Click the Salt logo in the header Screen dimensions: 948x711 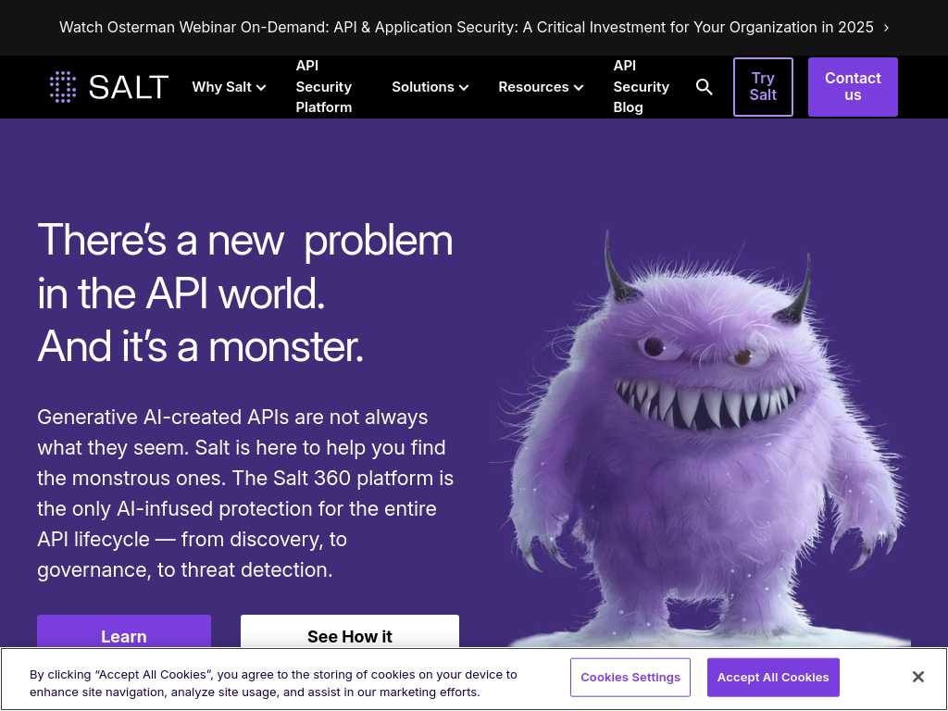[x=109, y=87]
